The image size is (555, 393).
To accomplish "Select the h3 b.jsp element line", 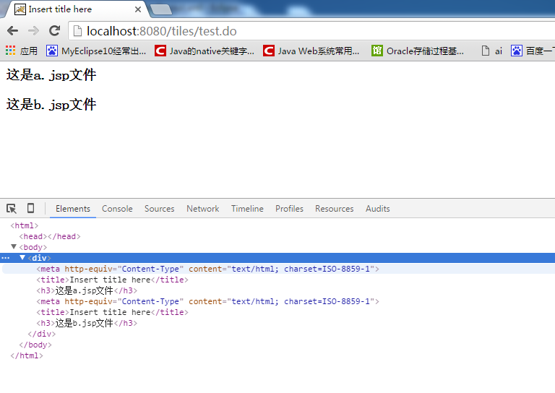I will pyautogui.click(x=87, y=323).
